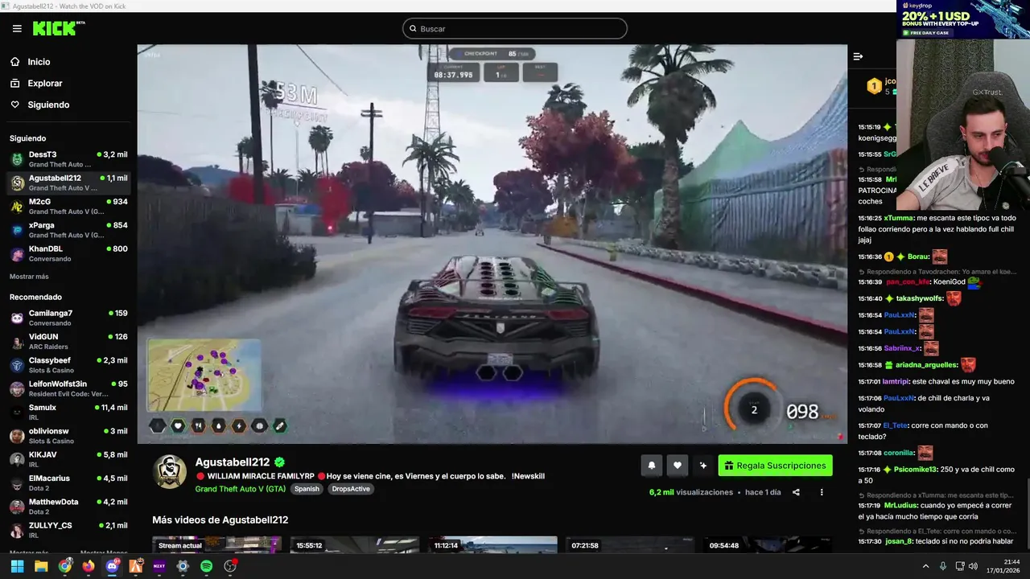
Task: Open the 09:54:48 video thumbnail
Action: coord(768,544)
